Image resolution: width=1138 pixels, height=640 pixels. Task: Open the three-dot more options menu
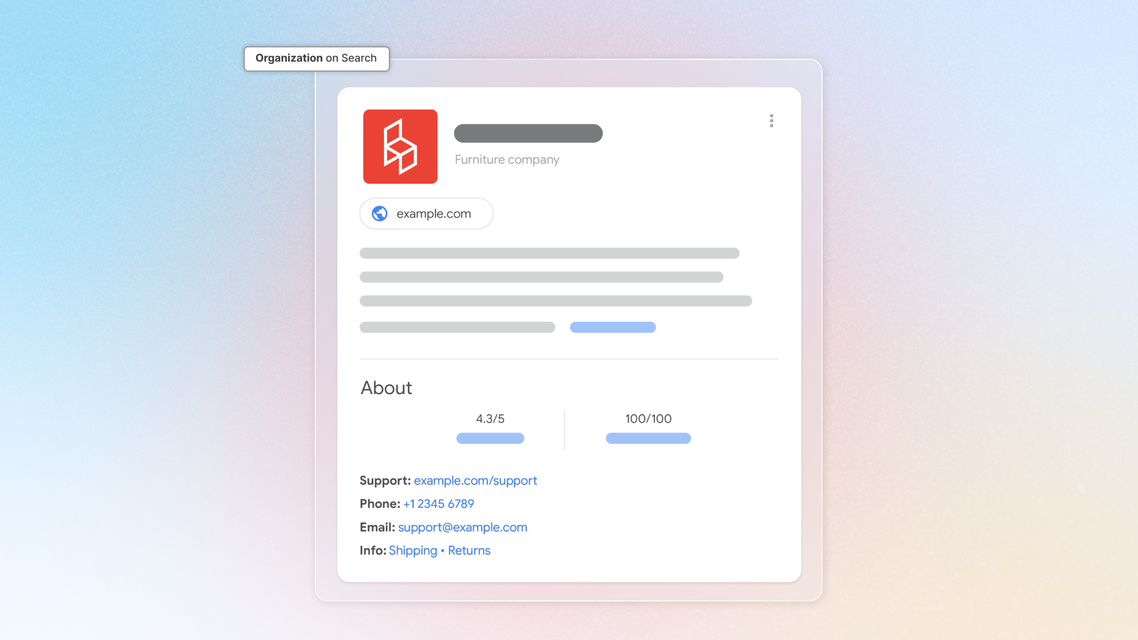pyautogui.click(x=771, y=121)
